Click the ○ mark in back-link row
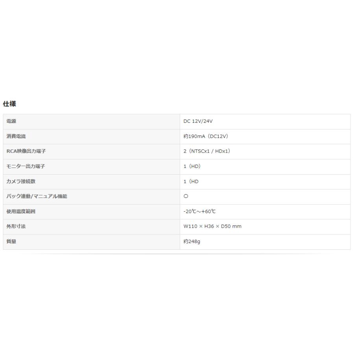This screenshot has width=354, height=354. tap(186, 196)
